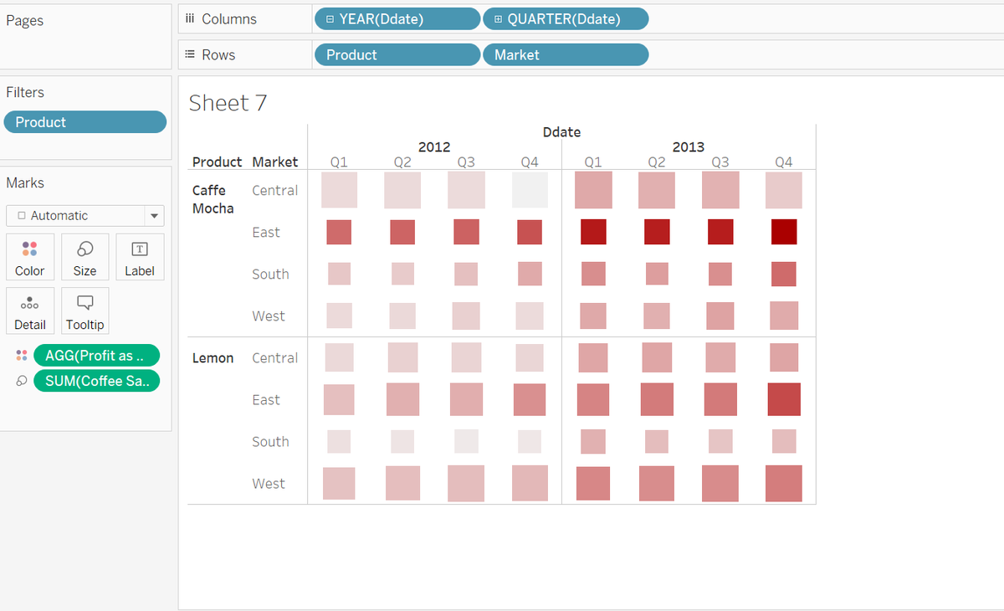Open the Color marks card
Screen dimensions: 1004x611
tap(29, 257)
